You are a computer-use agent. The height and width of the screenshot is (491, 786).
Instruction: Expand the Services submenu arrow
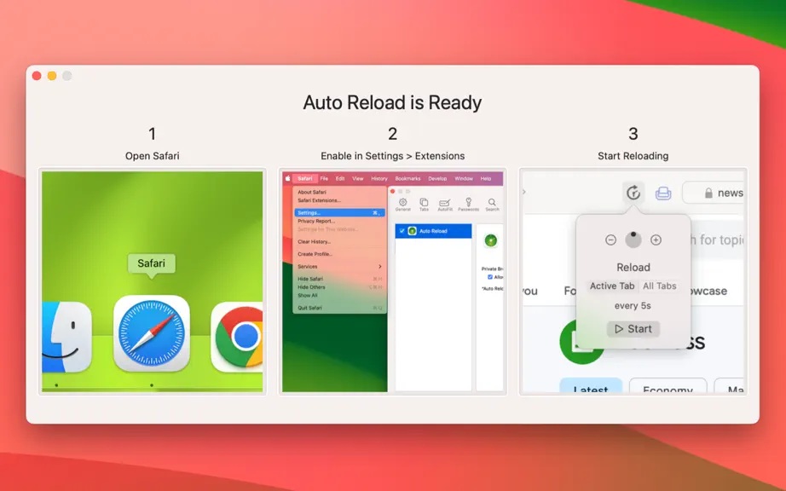tap(380, 267)
